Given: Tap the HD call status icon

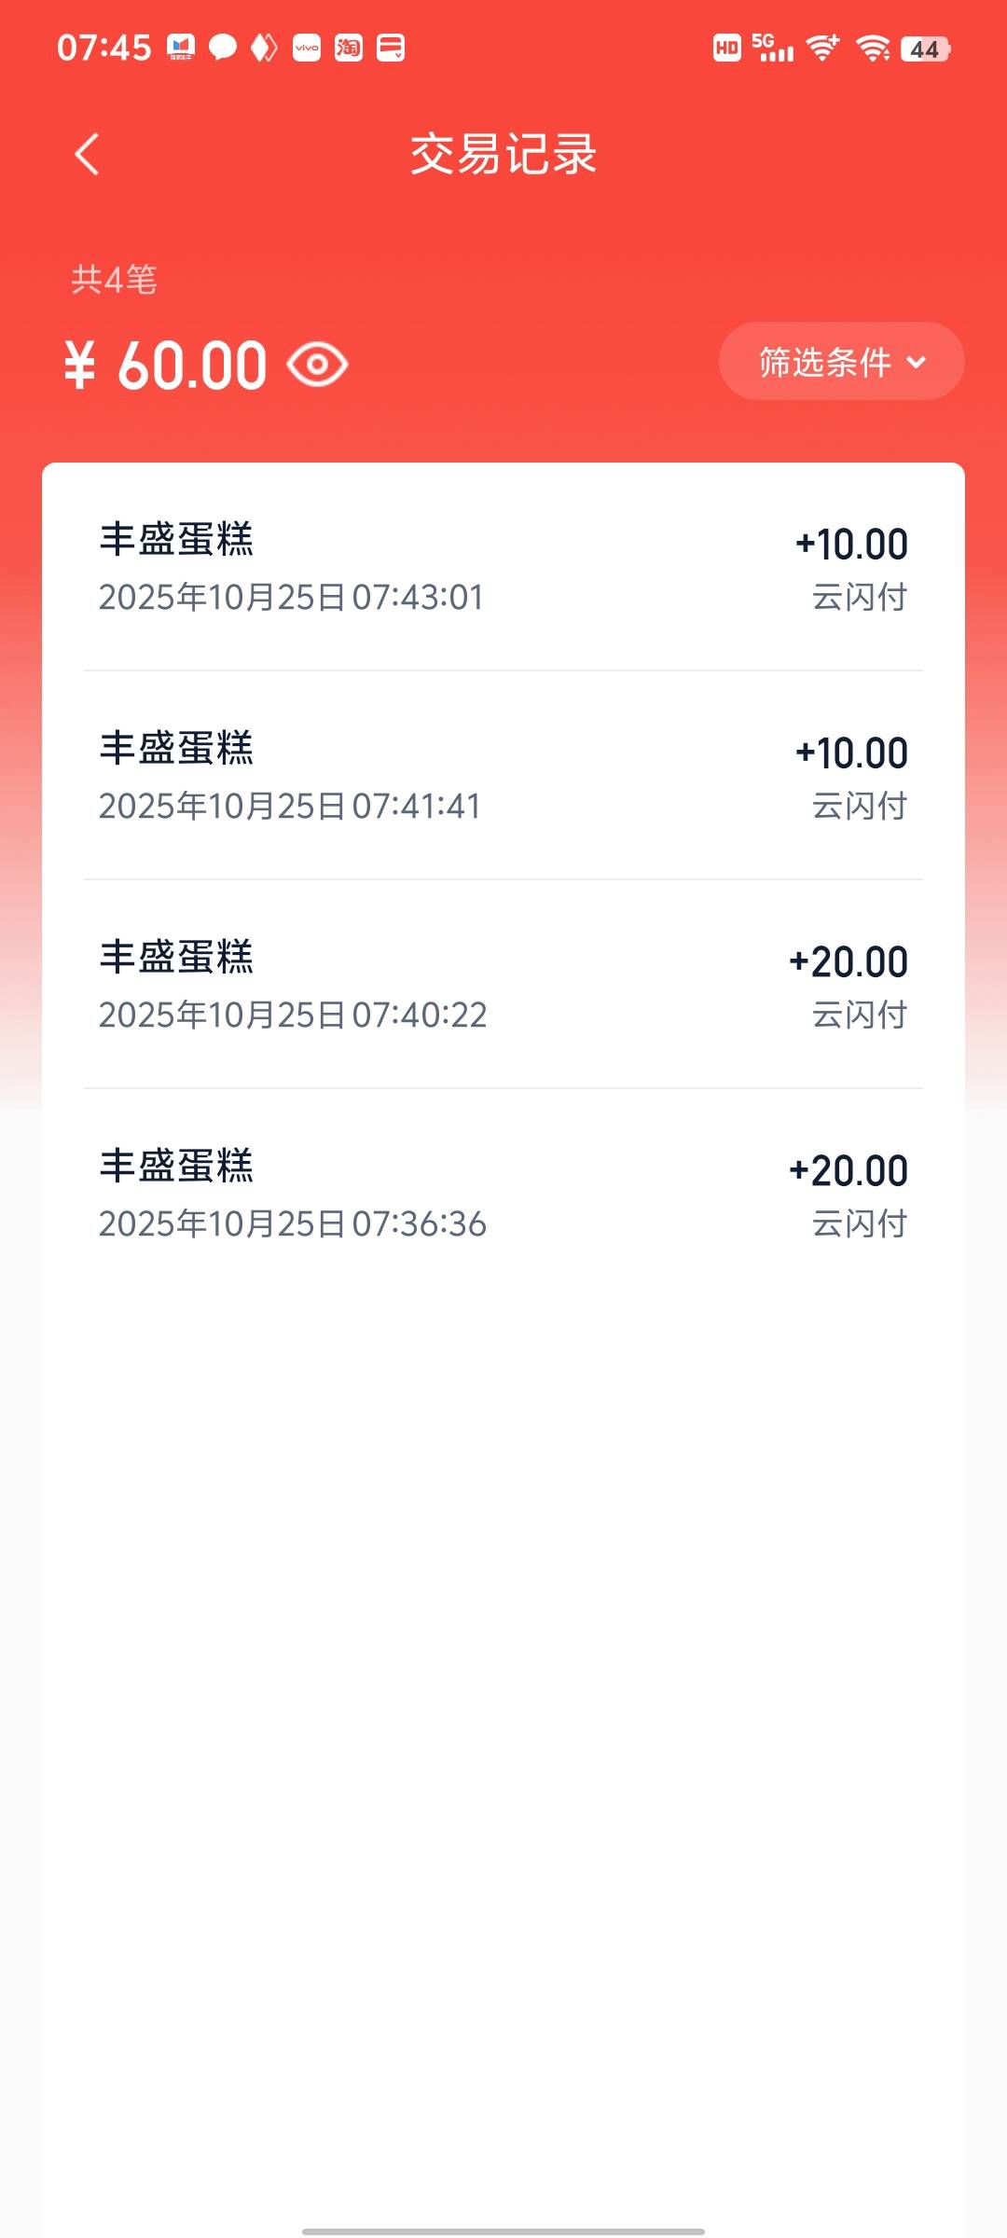Looking at the screenshot, I should [727, 48].
